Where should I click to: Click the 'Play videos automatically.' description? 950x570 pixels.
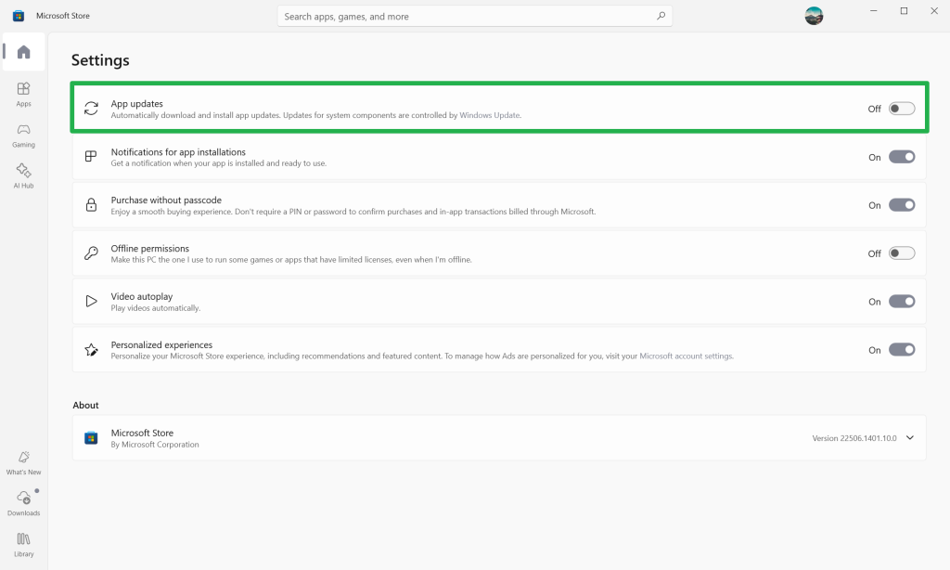(155, 308)
